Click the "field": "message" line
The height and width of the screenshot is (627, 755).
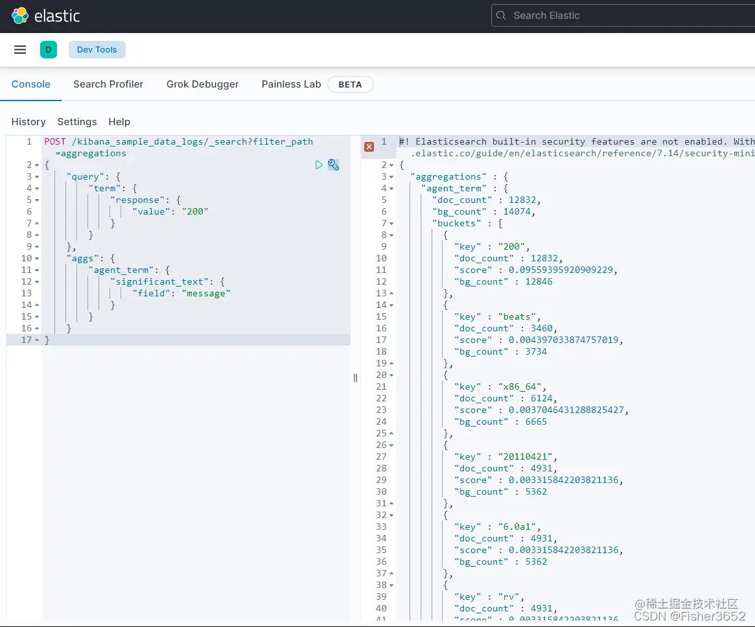click(181, 293)
